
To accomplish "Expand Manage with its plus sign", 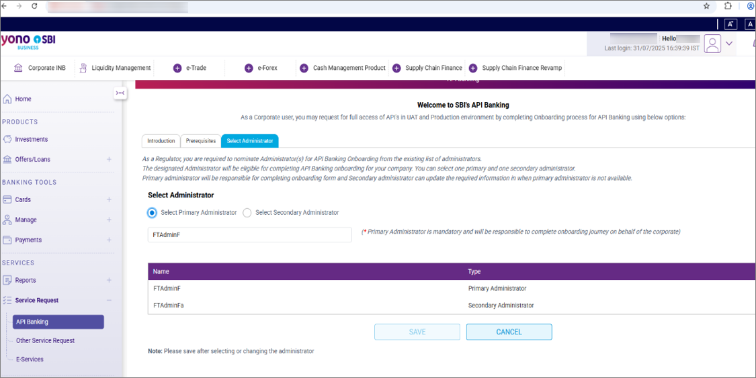I will [x=109, y=220].
